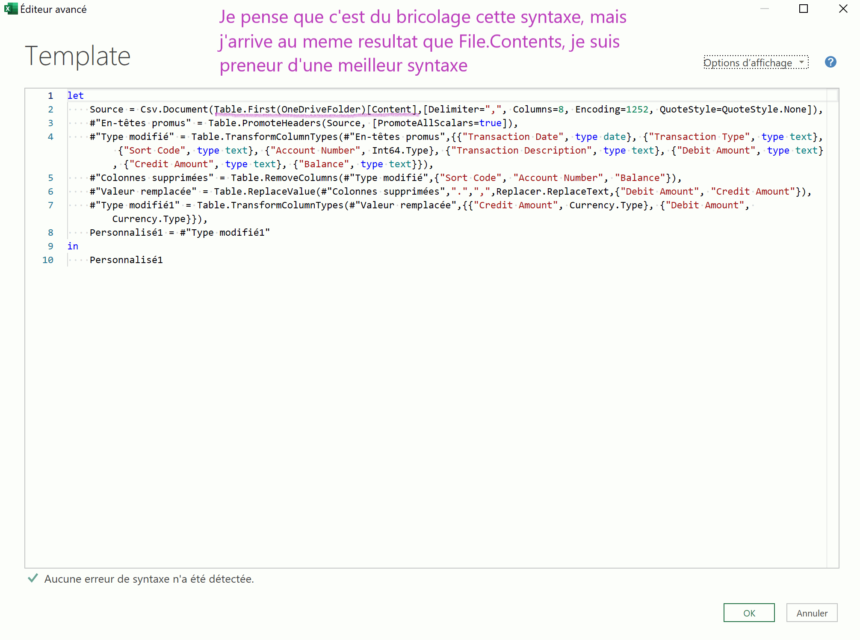This screenshot has height=640, width=860.
Task: Click line number 10 in the gutter
Action: (48, 260)
